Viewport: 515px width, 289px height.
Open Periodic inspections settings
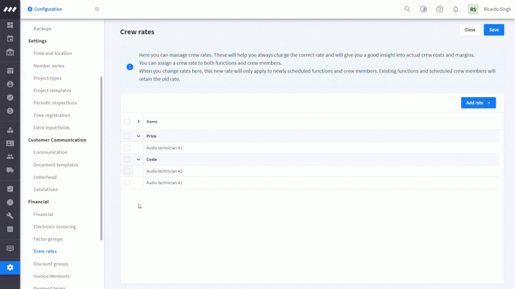[x=55, y=103]
